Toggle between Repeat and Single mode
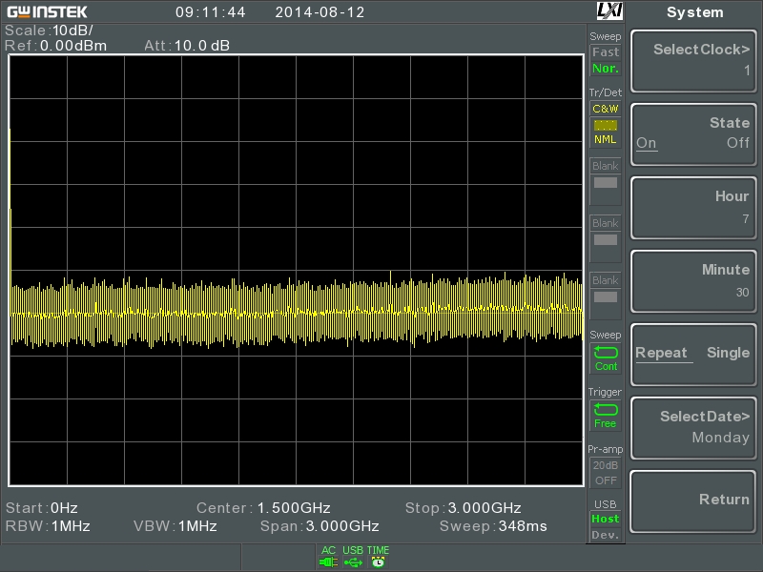 pos(693,354)
